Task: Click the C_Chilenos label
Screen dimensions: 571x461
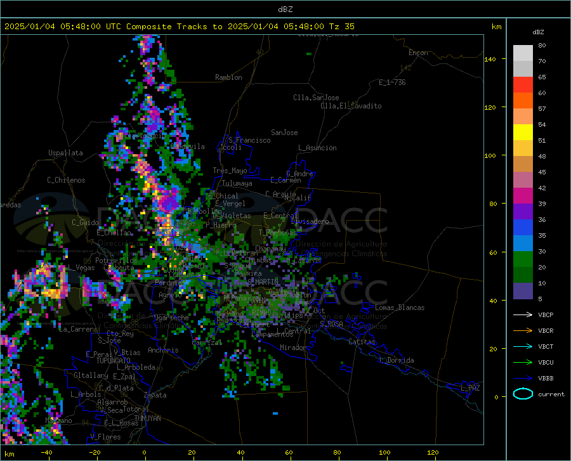Action: click(66, 180)
